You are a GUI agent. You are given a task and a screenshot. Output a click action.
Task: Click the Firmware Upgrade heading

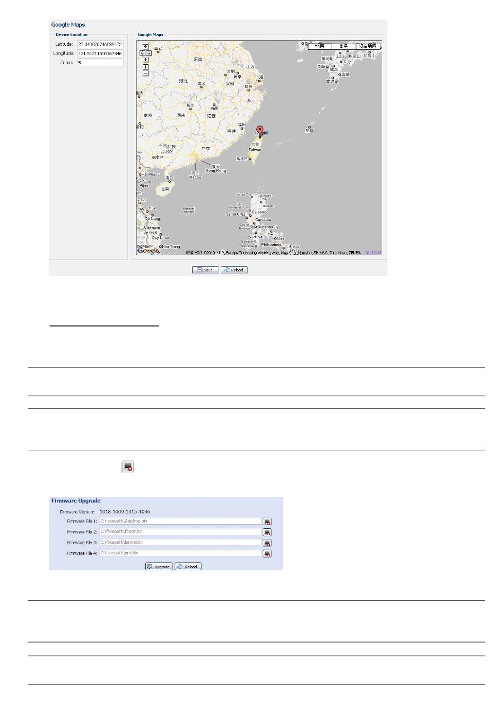[x=75, y=501]
